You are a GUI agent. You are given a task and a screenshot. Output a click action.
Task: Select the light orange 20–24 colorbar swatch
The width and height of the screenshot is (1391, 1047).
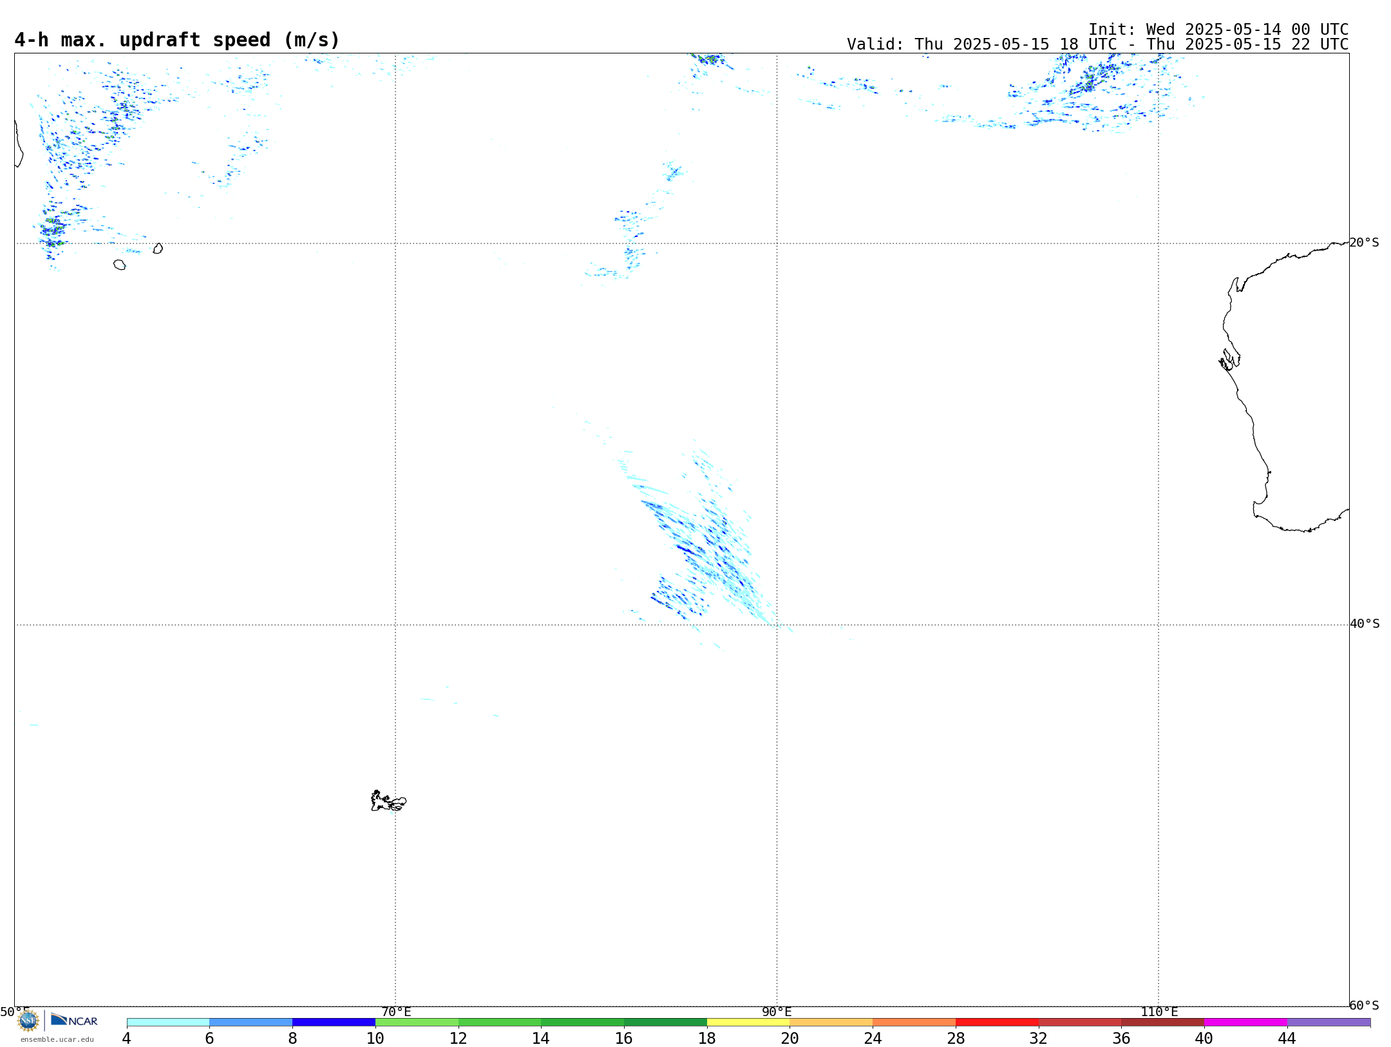point(831,1023)
